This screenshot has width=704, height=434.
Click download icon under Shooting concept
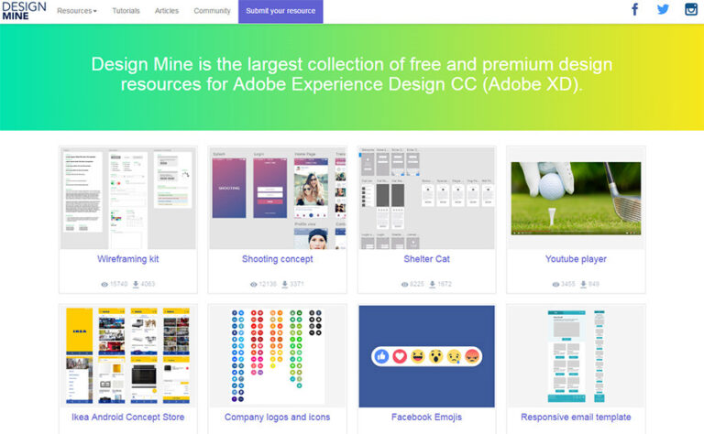tap(285, 284)
